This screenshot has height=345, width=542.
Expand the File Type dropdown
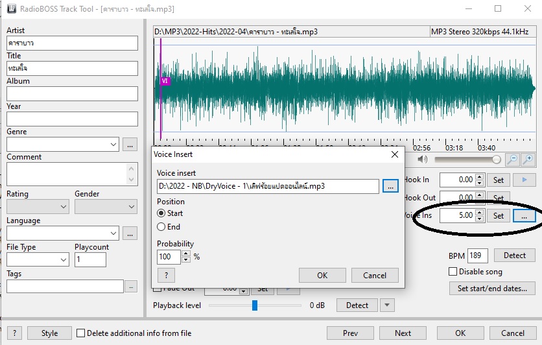tap(64, 259)
